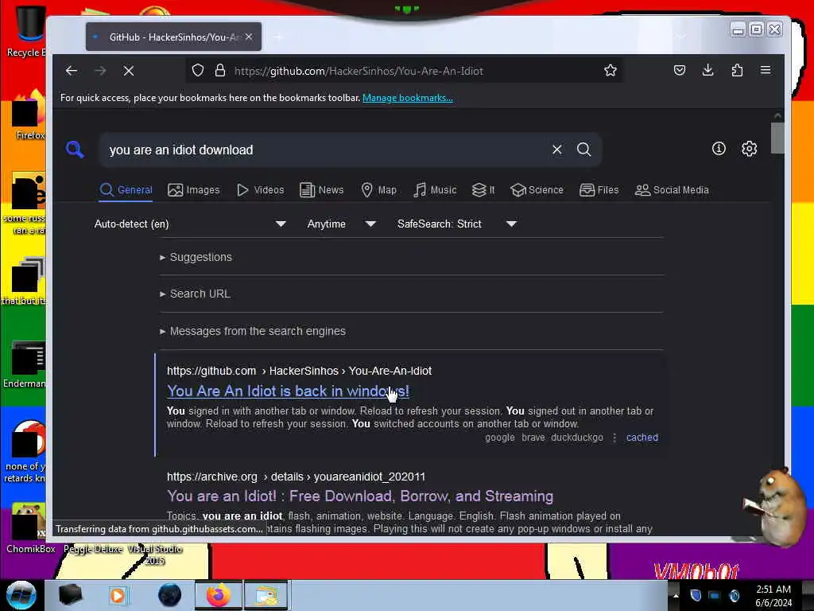Open the extensions puzzle icon

point(737,70)
